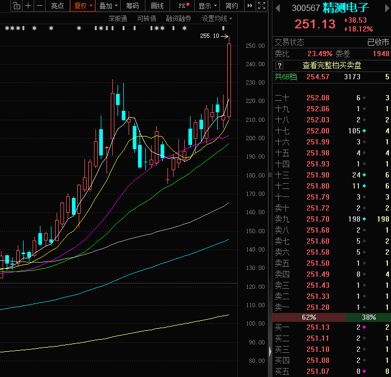Click the 254.57 price in 共68档 row
391x377 pixels.
click(318, 77)
